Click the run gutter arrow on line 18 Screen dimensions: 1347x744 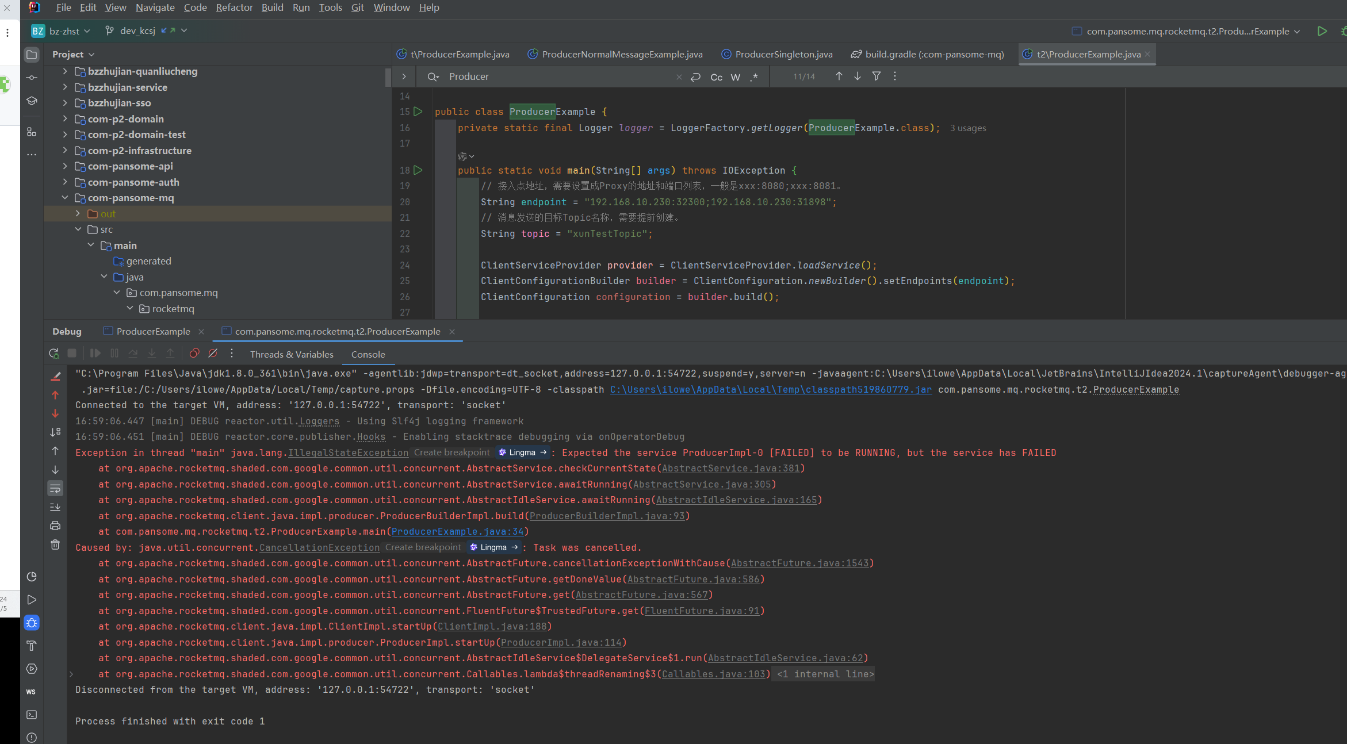418,170
